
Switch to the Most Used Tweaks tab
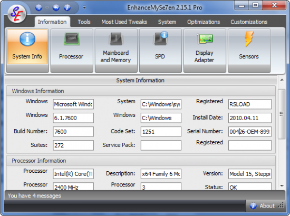124,22
